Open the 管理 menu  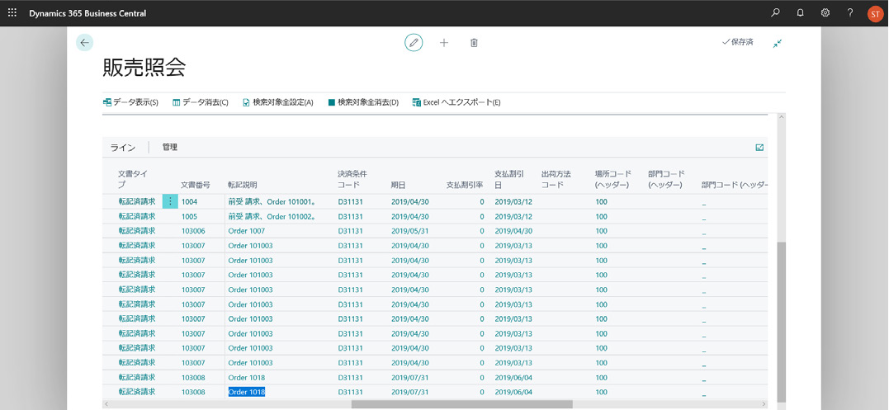[x=169, y=148]
